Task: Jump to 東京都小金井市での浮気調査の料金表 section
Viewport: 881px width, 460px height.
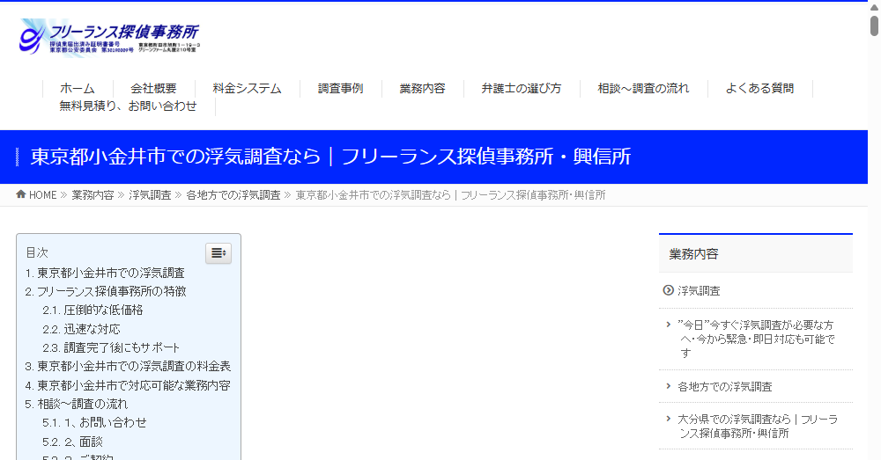Action: (133, 366)
